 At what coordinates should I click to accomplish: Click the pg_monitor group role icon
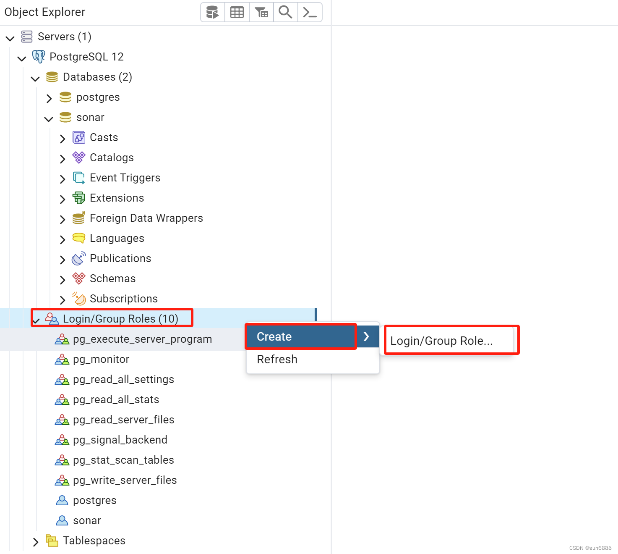[62, 360]
